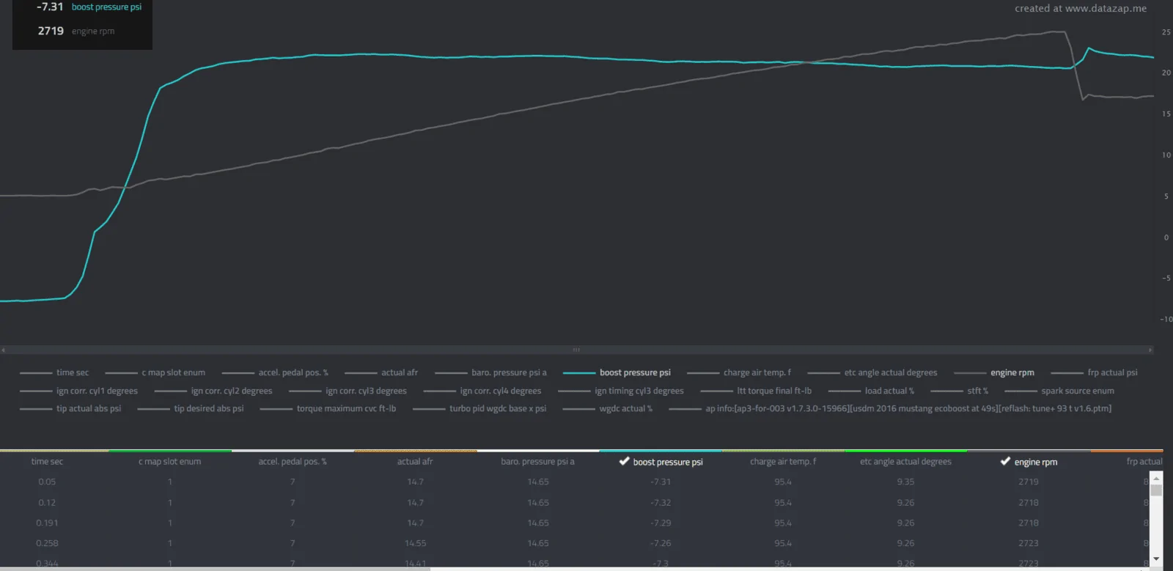
Task: Click the ap info legend entry
Action: pos(890,408)
